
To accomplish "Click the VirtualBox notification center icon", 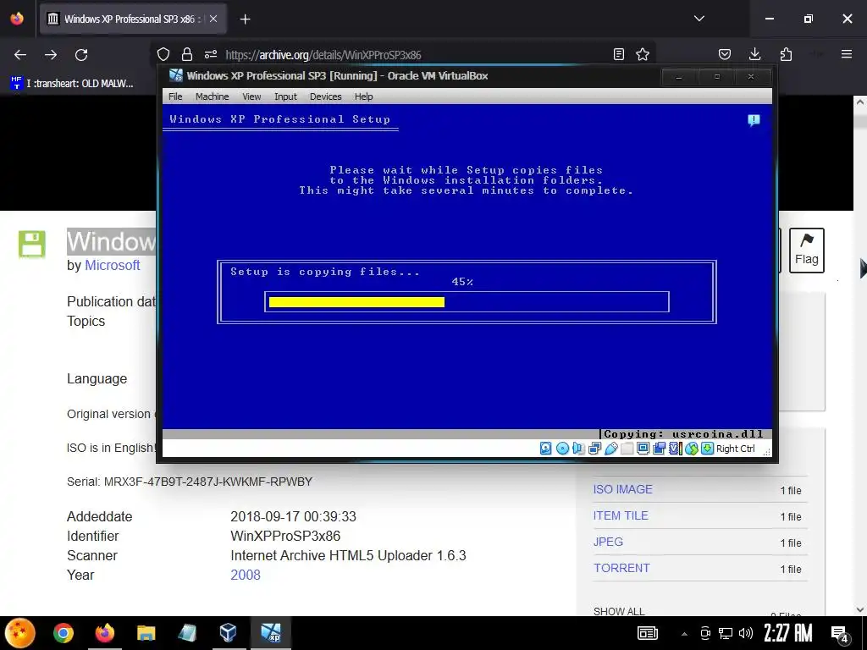I will tap(754, 120).
